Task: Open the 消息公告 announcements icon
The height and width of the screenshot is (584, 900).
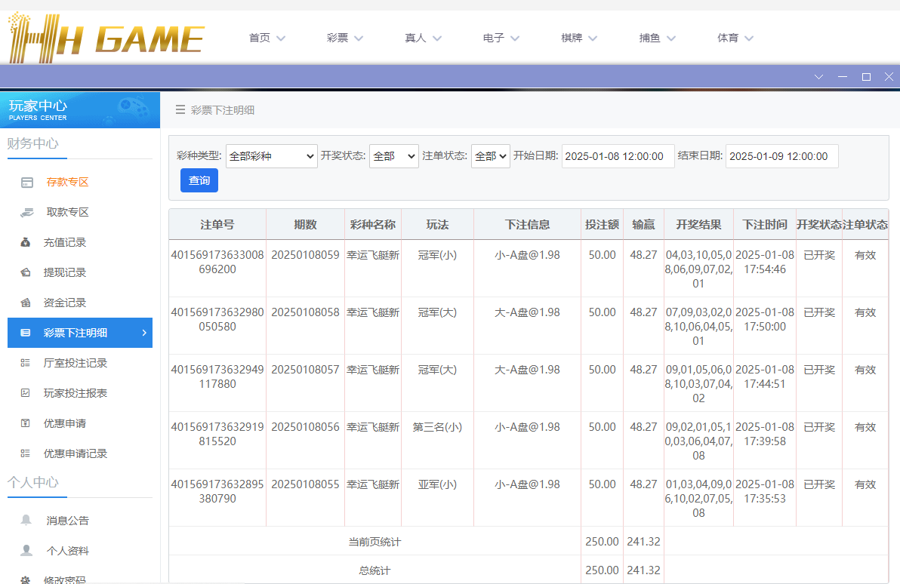Action: click(26, 520)
